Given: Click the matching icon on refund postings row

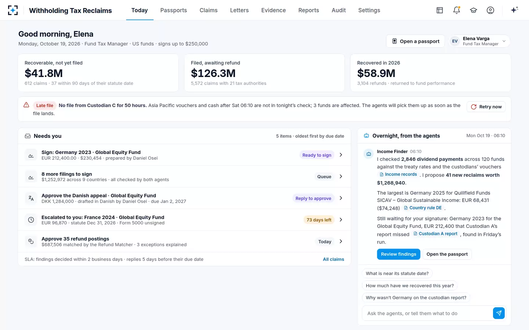Looking at the screenshot, I should (x=31, y=242).
